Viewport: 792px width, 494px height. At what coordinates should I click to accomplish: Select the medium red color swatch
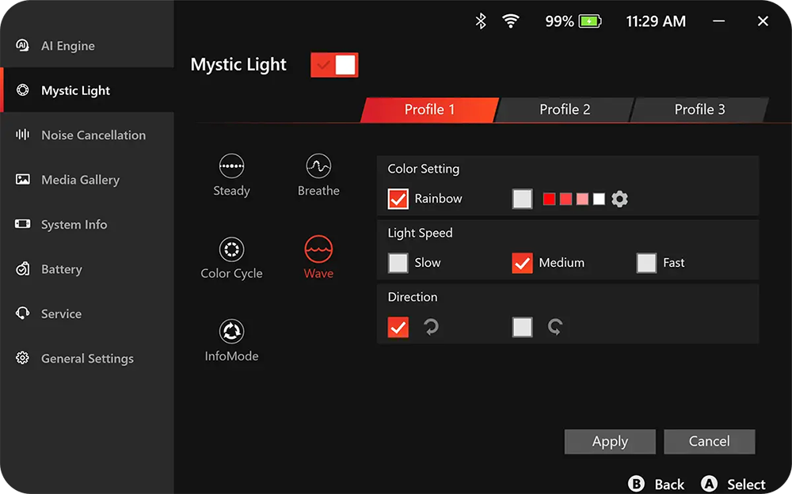565,199
